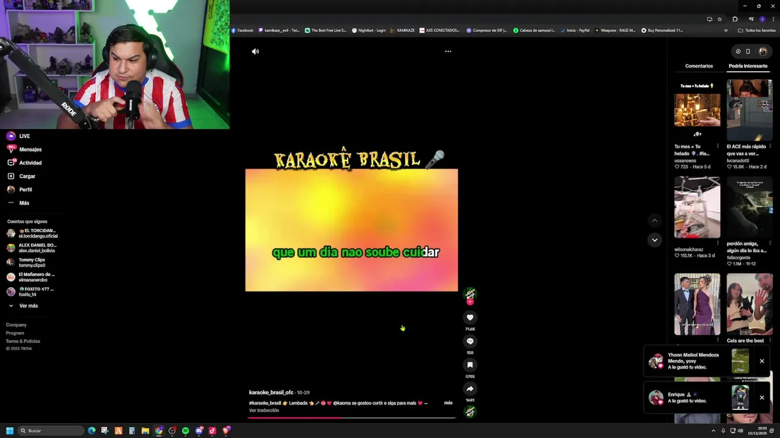This screenshot has height=438, width=780.
Task: Seek along the video progress bar
Action: click(x=352, y=417)
